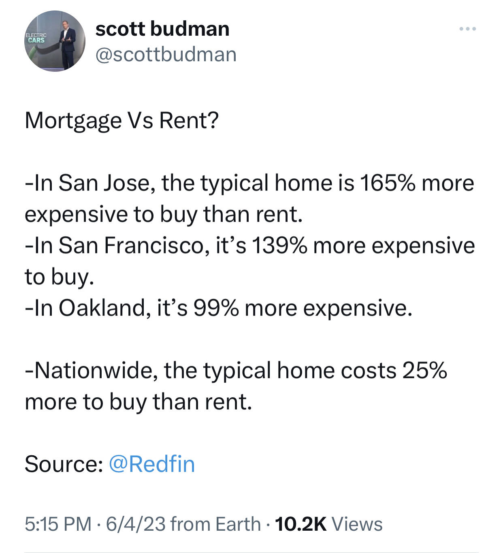This screenshot has width=503, height=553.
Task: Click the San Jose sentence in tweet
Action: (x=249, y=198)
